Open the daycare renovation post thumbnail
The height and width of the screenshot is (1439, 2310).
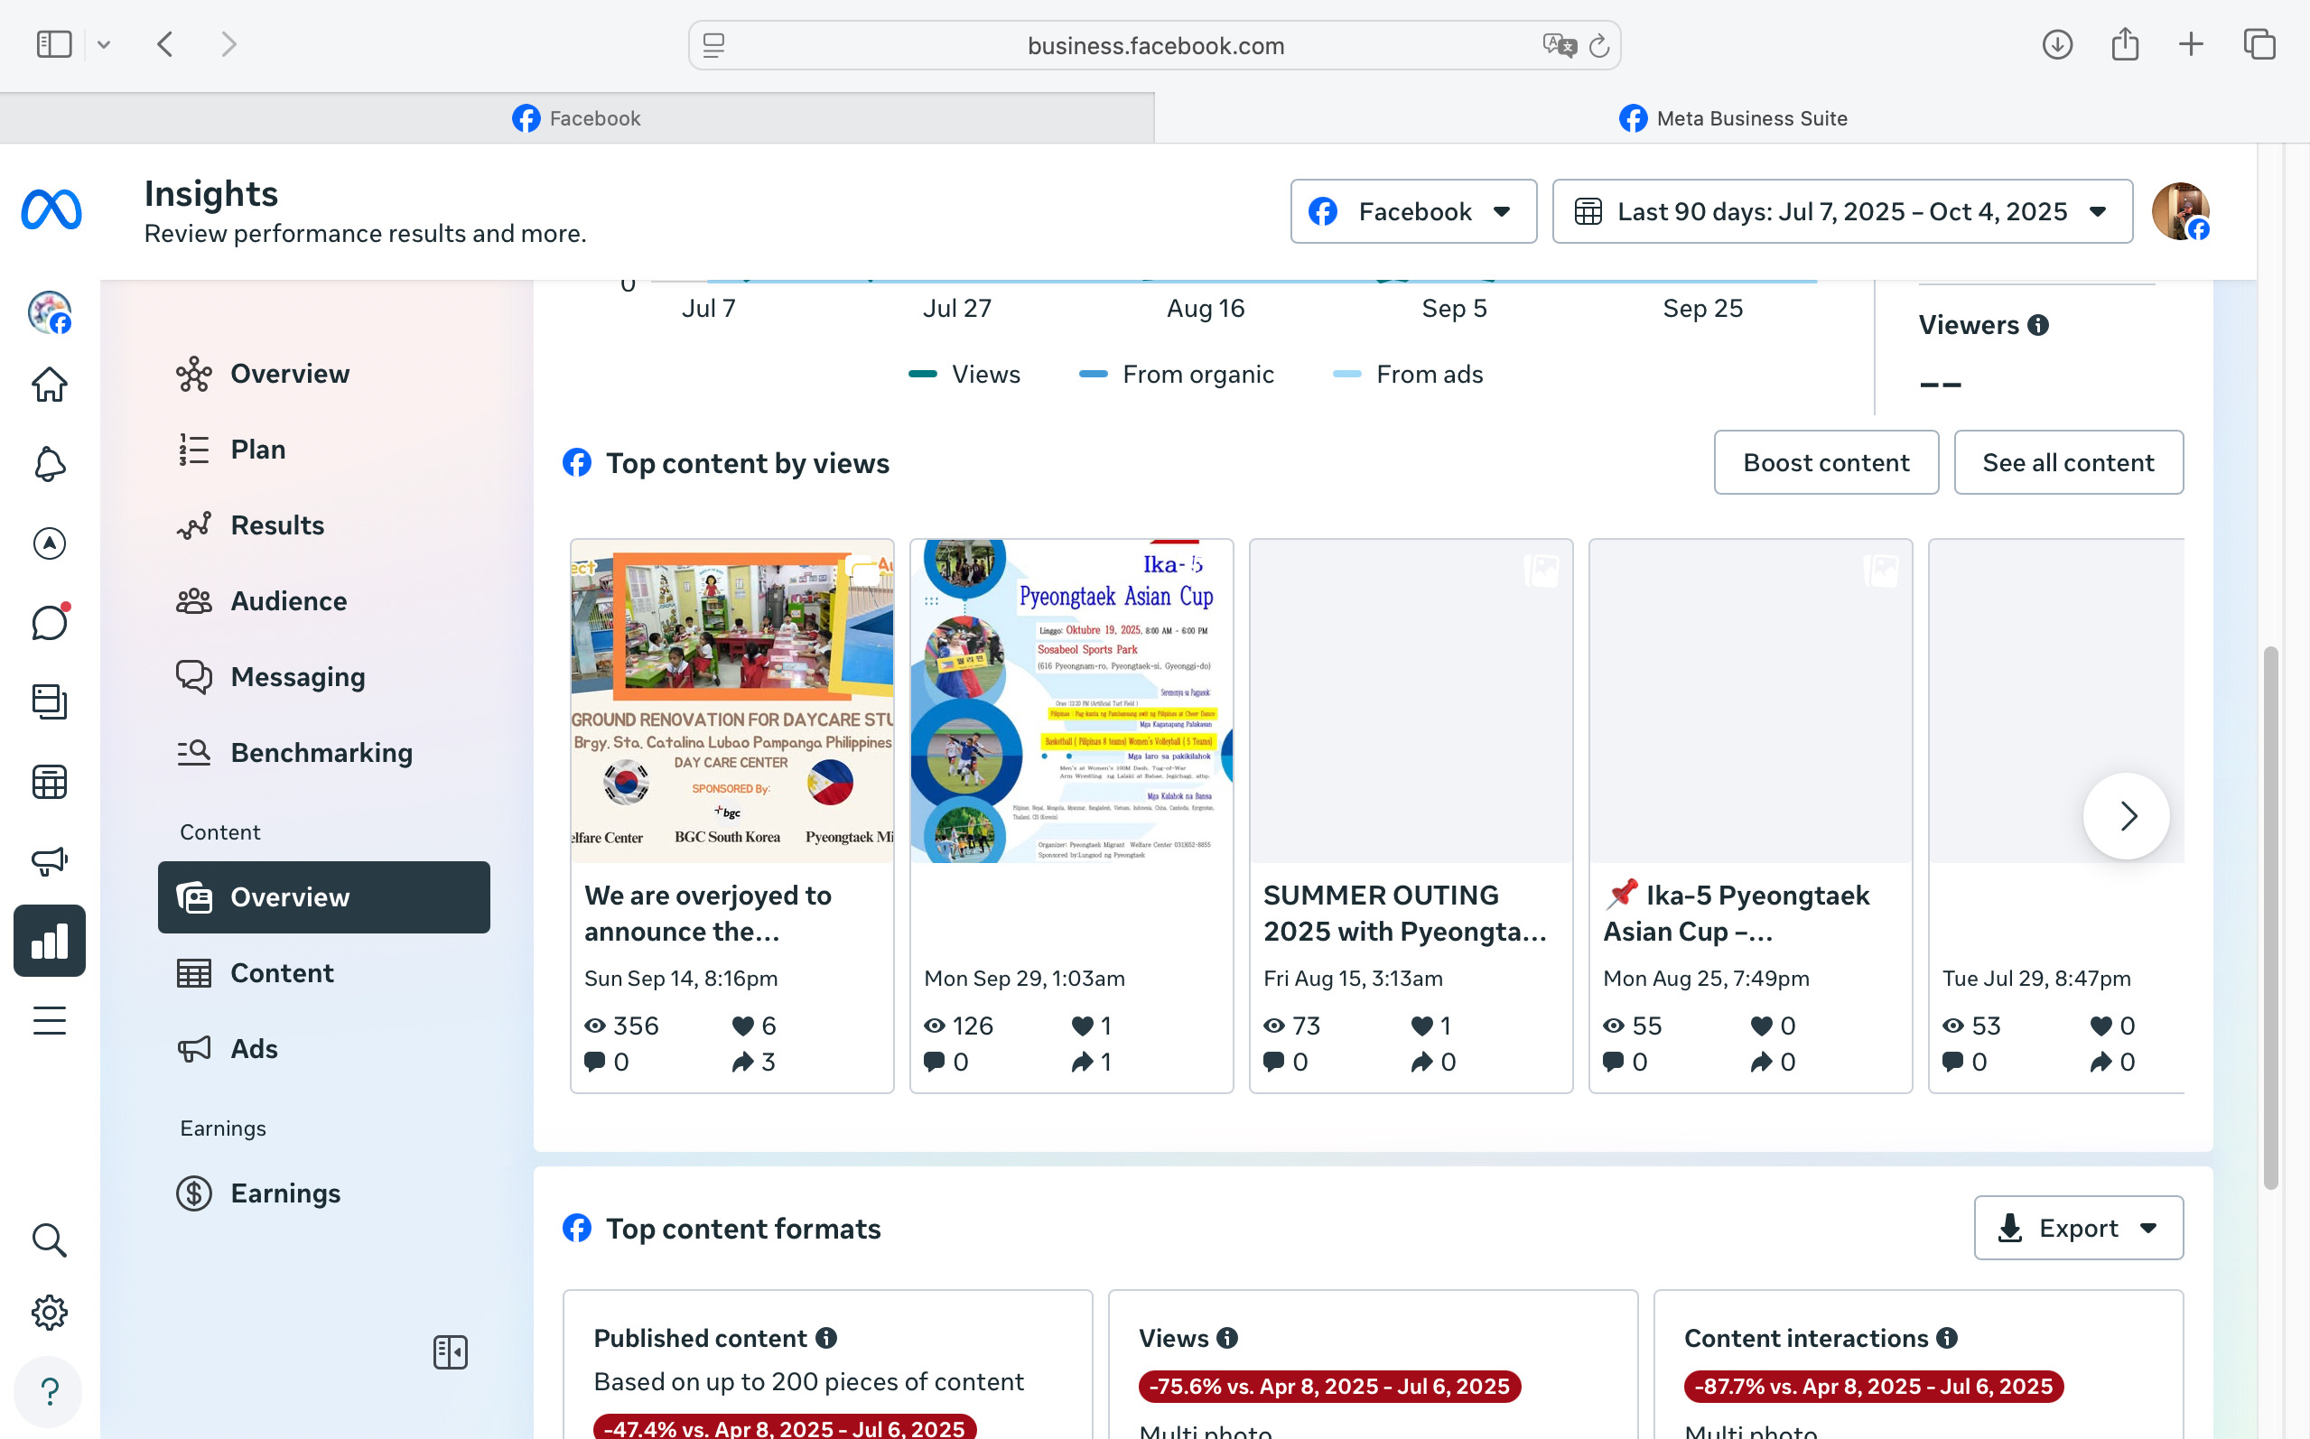point(731,701)
